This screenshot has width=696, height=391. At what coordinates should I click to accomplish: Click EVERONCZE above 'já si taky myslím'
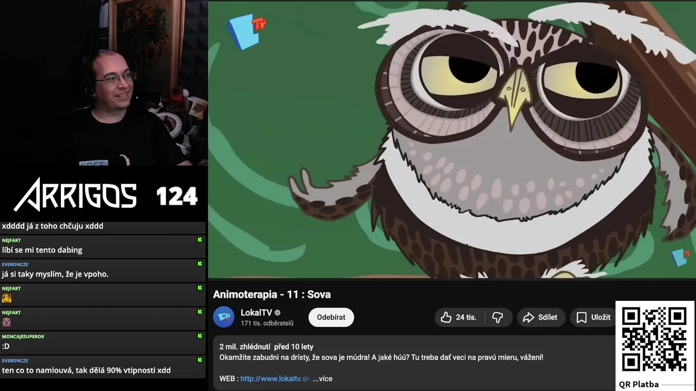point(15,264)
